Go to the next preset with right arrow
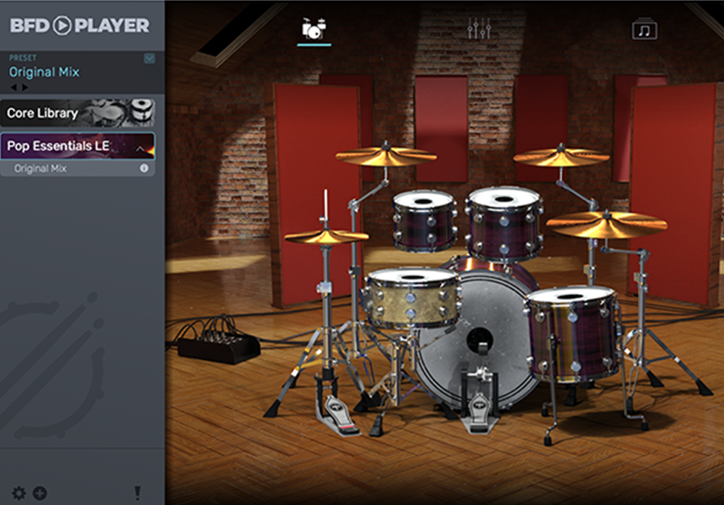This screenshot has width=724, height=505. (25, 87)
